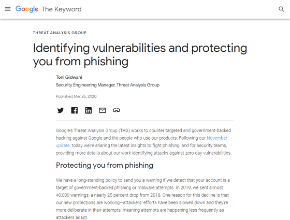Click author name Toni Gidwani
Viewport: 290px width, 220px height.
coord(69,77)
